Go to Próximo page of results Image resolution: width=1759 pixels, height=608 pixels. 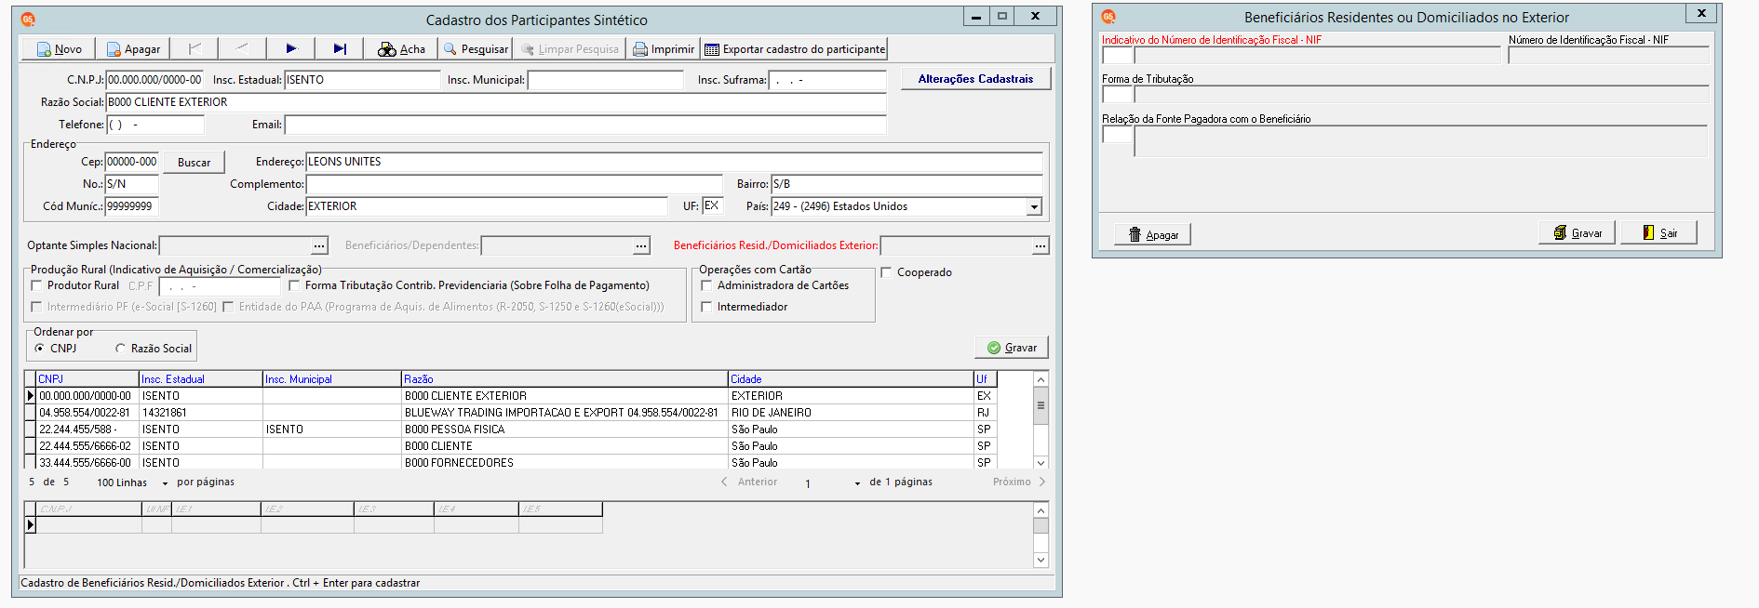click(1019, 482)
